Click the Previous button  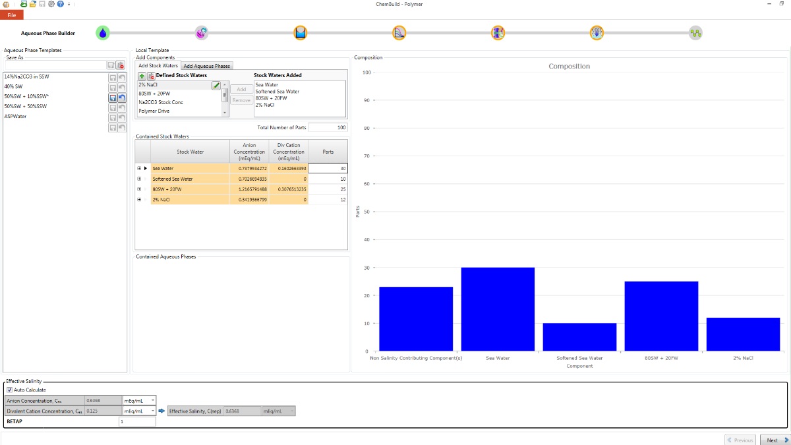tap(740, 440)
